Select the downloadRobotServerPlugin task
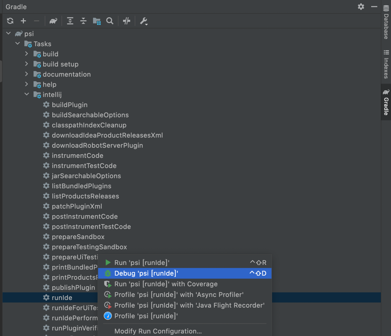The width and height of the screenshot is (391, 336). click(97, 145)
